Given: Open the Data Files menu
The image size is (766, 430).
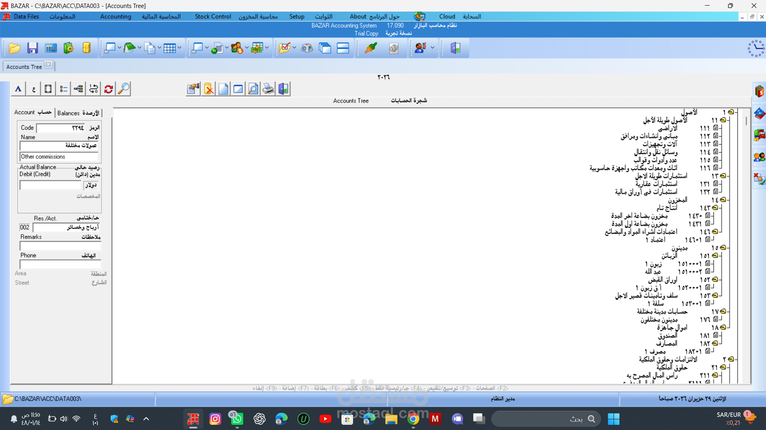Looking at the screenshot, I should 26,16.
